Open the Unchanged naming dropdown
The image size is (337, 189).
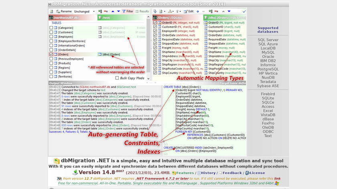tap(84, 11)
